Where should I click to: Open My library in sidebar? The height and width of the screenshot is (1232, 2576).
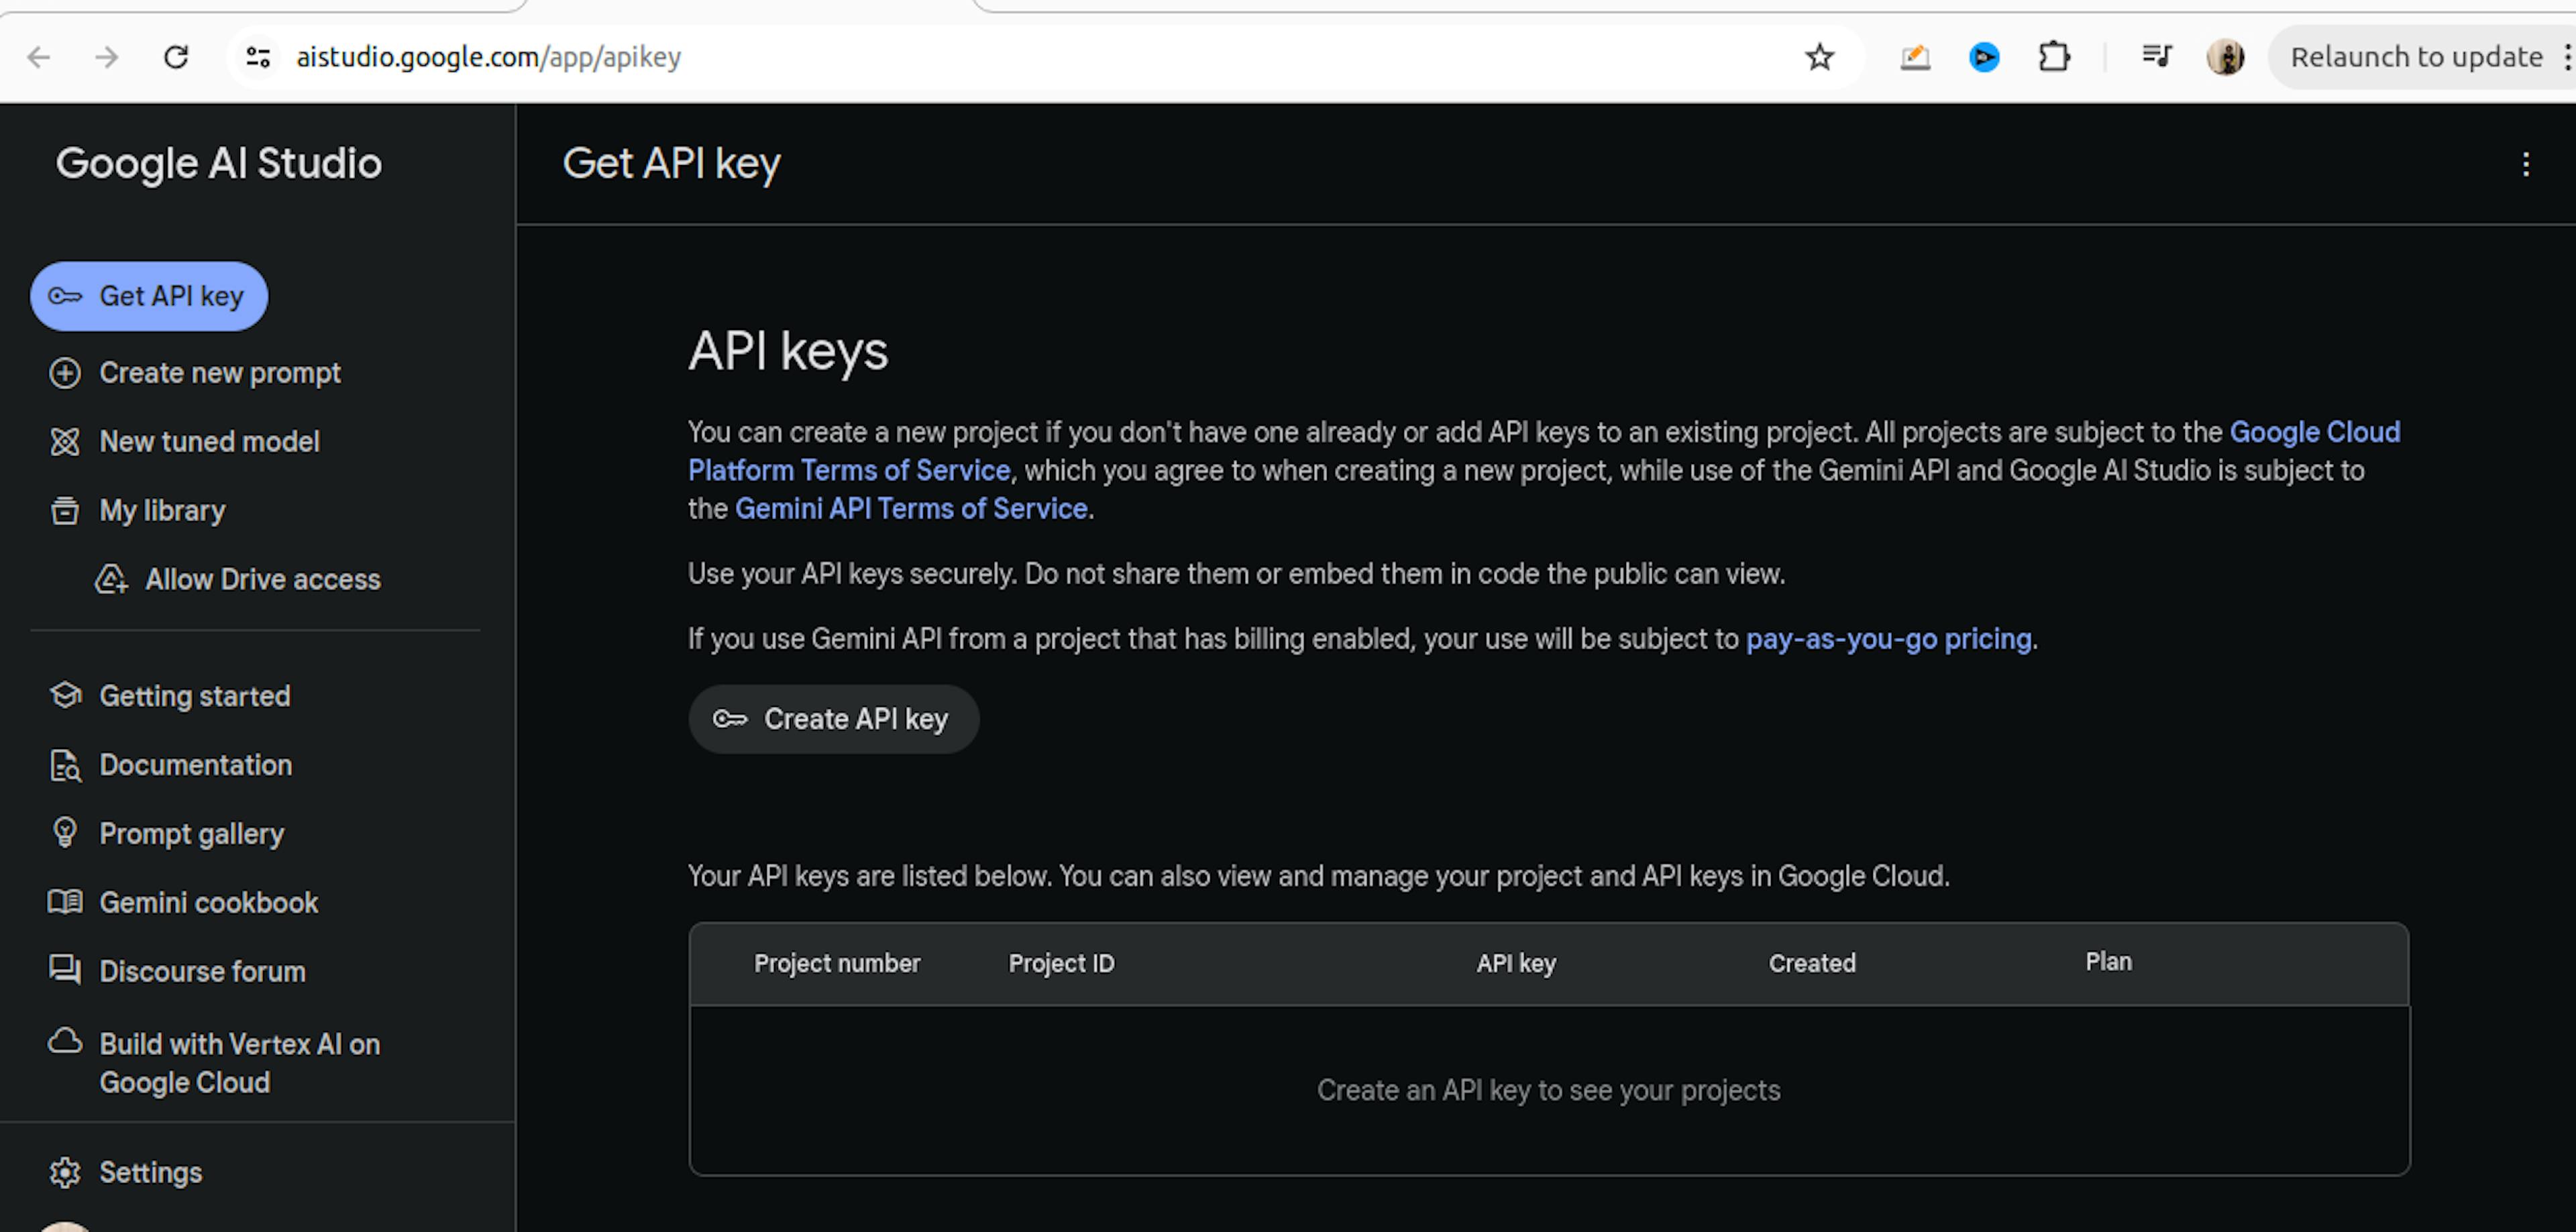coord(138,510)
